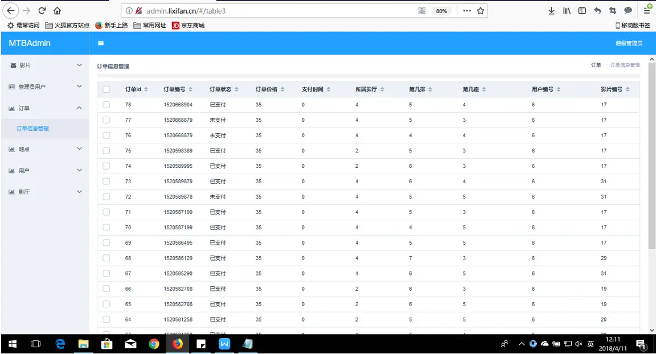The height and width of the screenshot is (354, 656).
Task: Check the box for order id 64
Action: [106, 319]
